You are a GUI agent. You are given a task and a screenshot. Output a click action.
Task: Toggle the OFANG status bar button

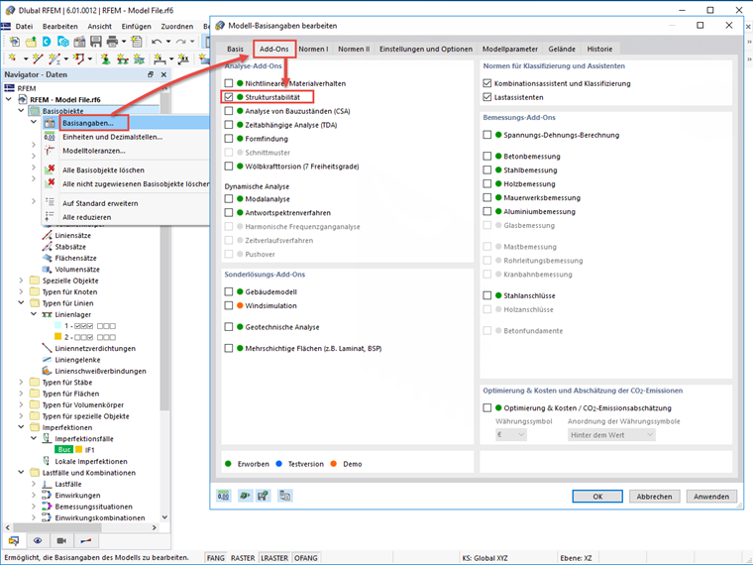tap(306, 558)
